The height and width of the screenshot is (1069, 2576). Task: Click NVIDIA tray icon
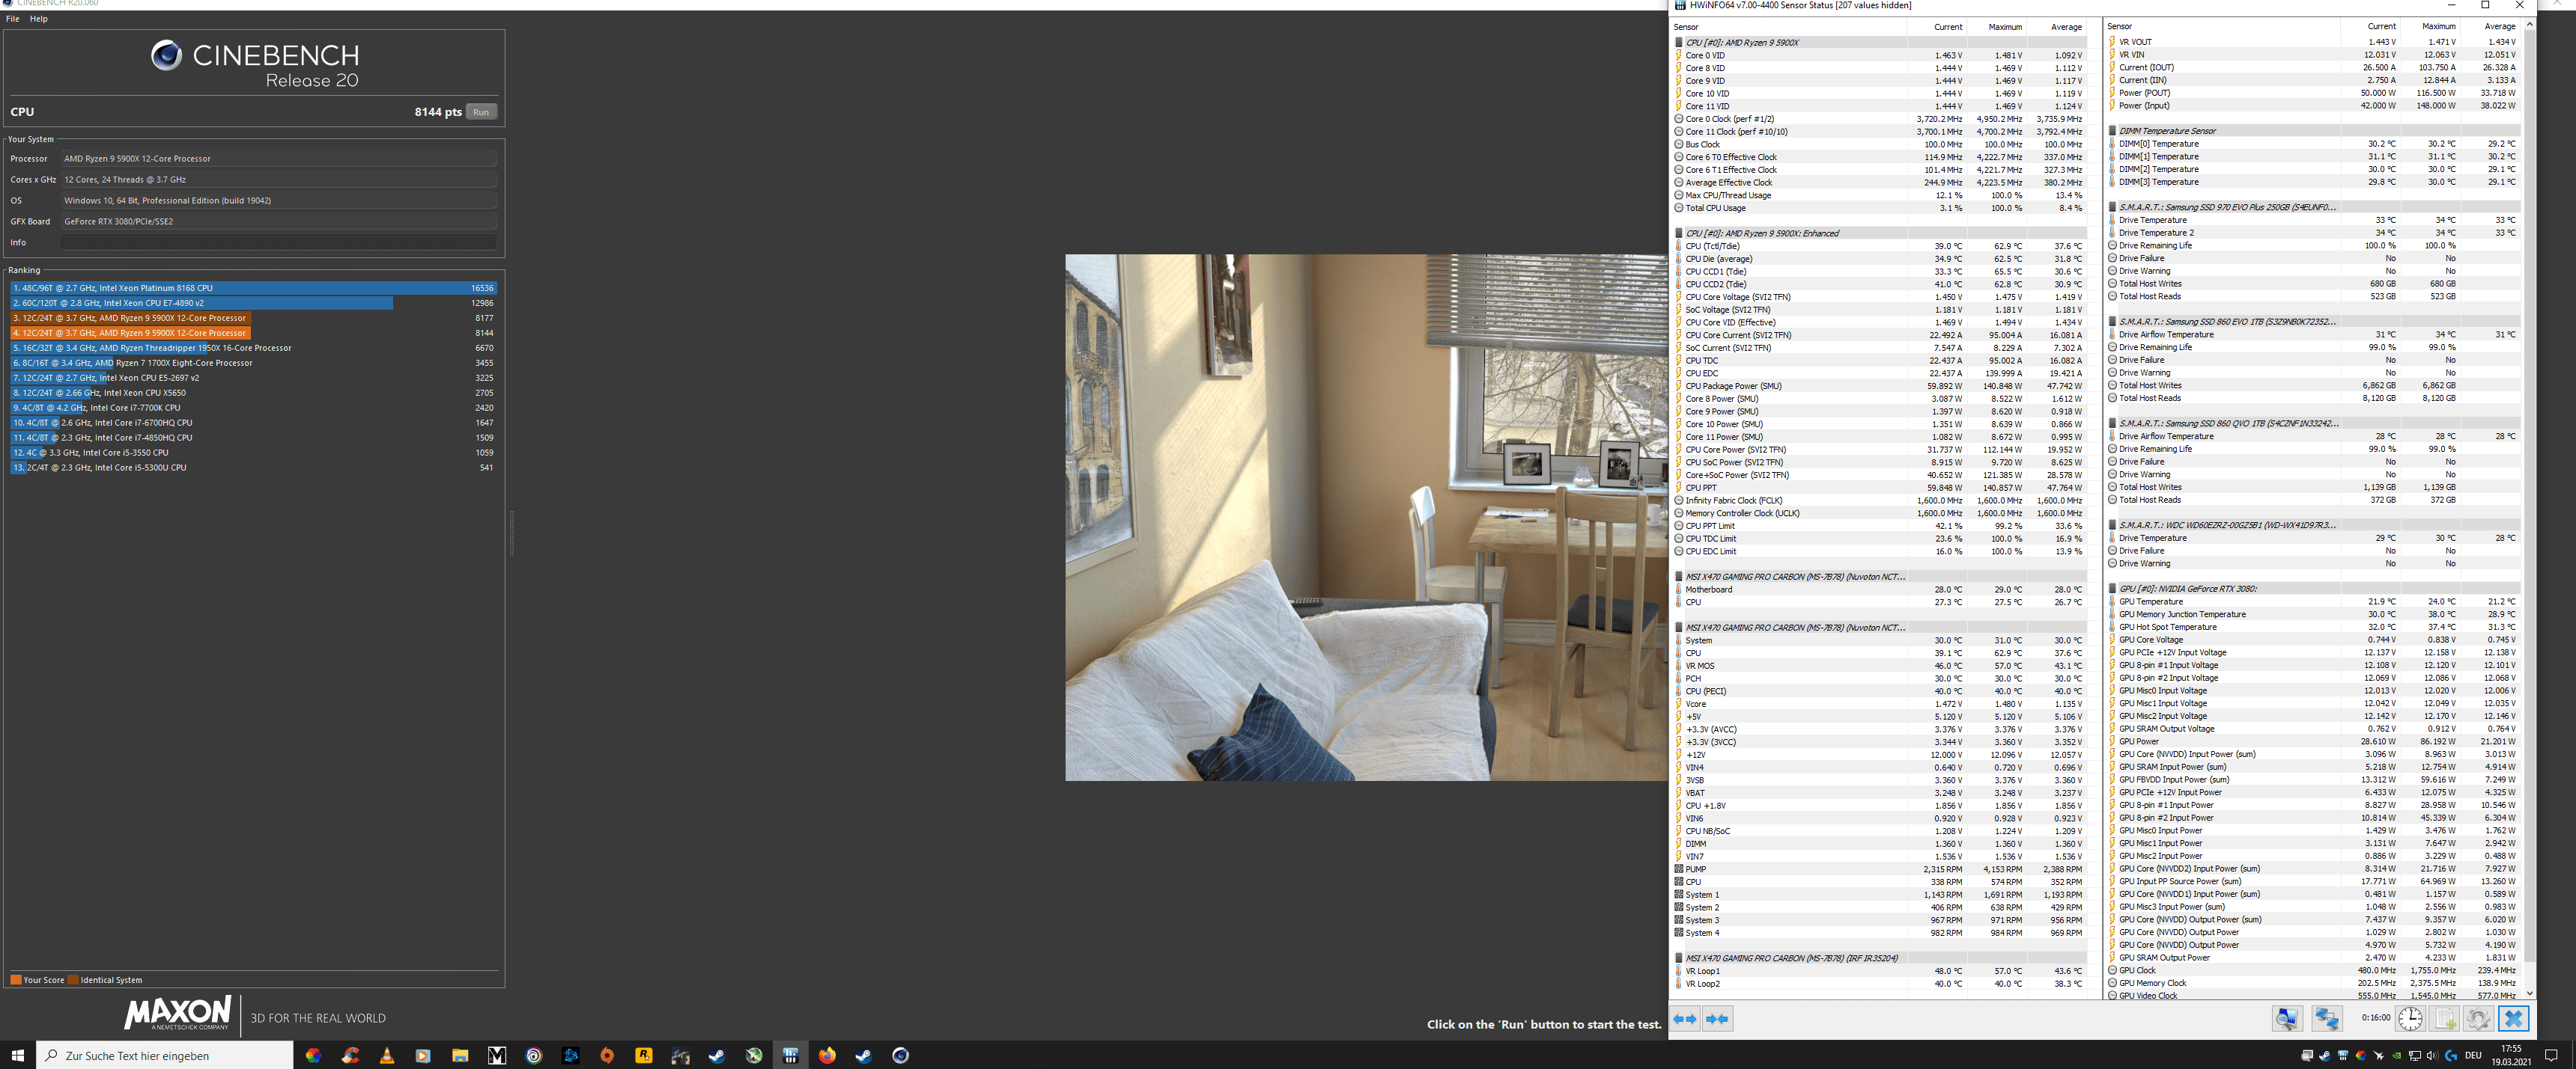click(x=2397, y=1055)
